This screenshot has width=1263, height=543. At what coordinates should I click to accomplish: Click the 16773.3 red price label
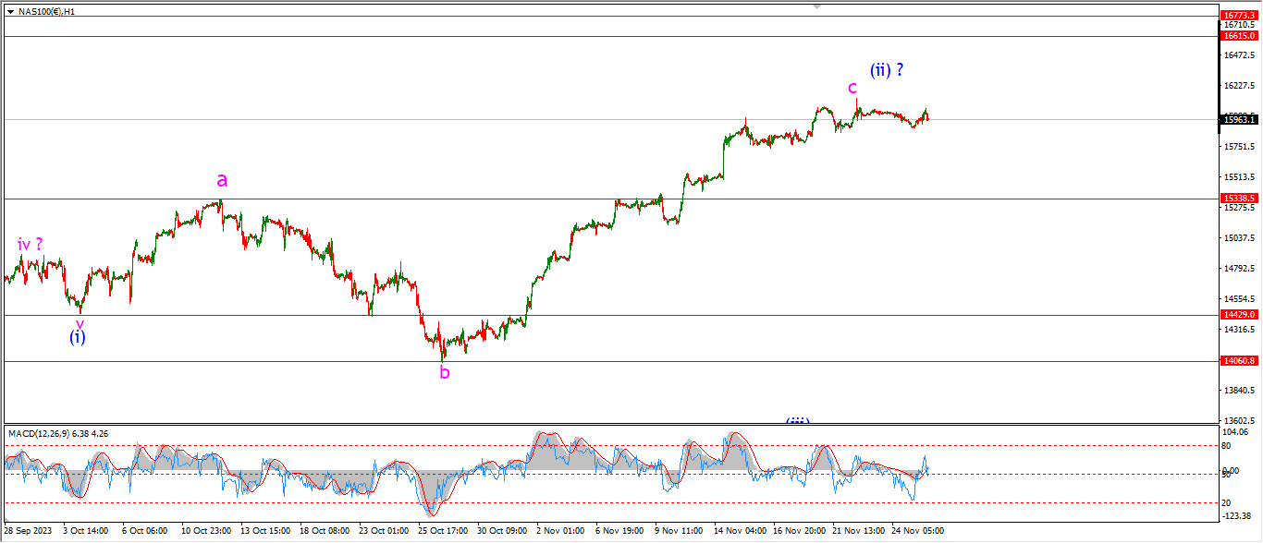pyautogui.click(x=1239, y=15)
